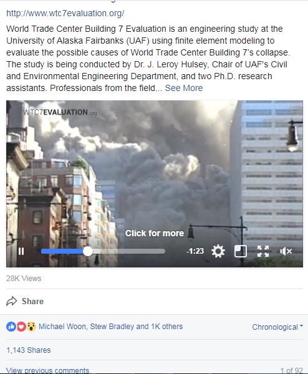Click the Wow reaction emoji
This screenshot has height=374, width=308.
pyautogui.click(x=31, y=327)
